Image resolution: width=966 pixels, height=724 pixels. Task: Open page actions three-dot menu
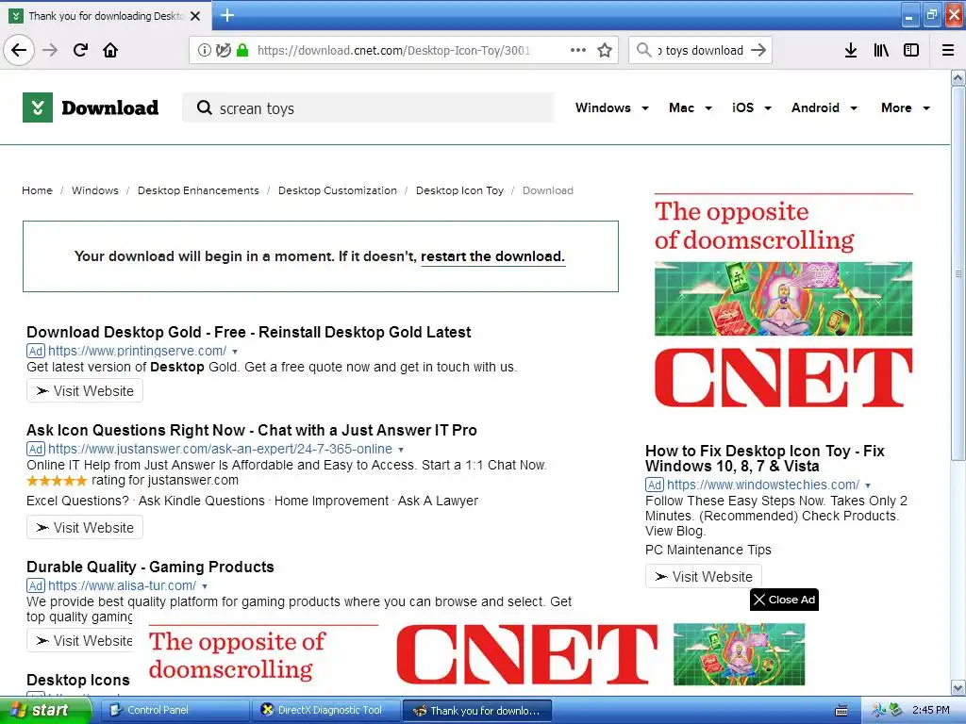578,50
